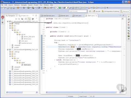Open Navigator view menu triangle
The width and height of the screenshot is (131, 98).
tap(36, 19)
